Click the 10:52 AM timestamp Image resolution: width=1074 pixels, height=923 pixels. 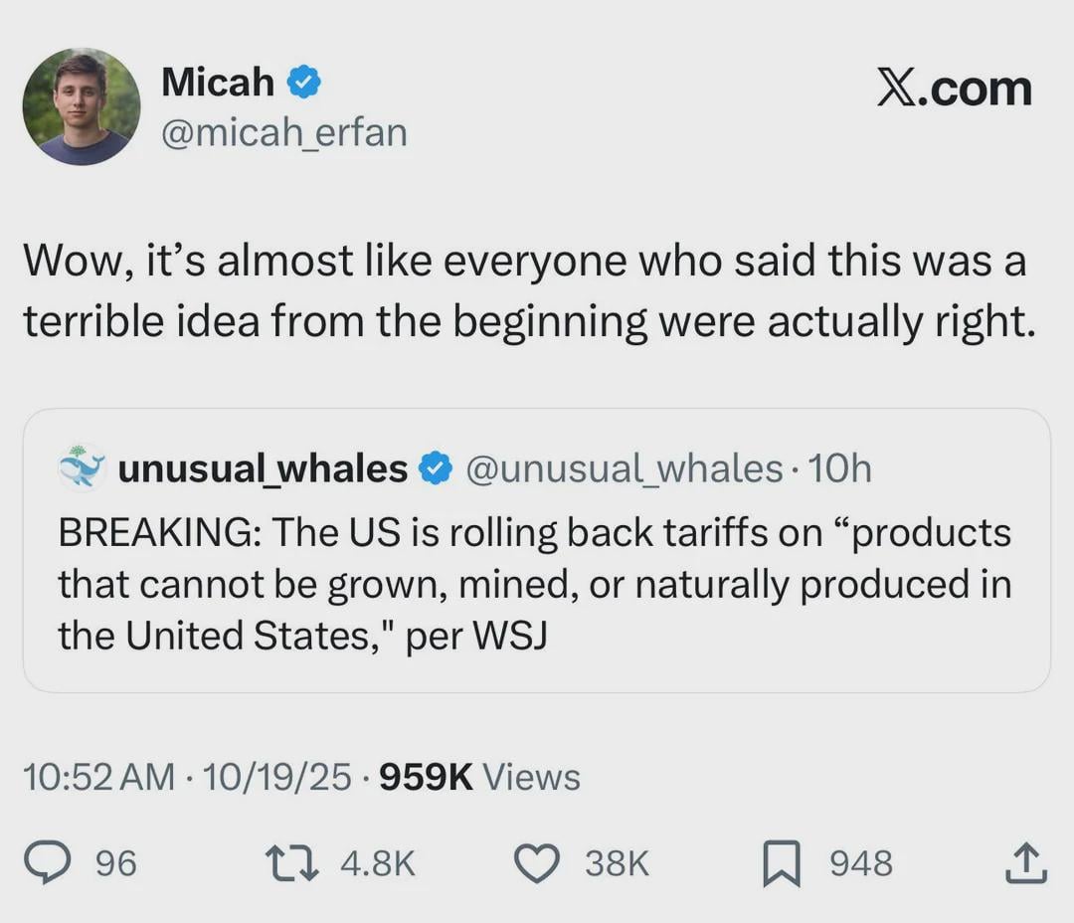[99, 777]
